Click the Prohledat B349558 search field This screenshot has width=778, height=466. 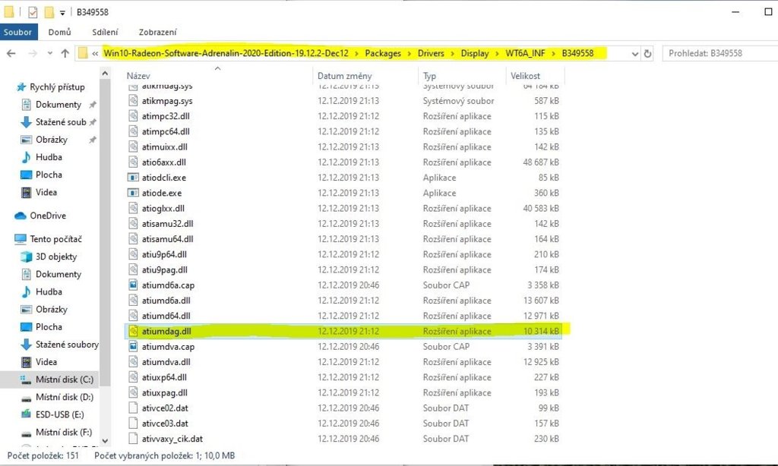click(x=718, y=54)
